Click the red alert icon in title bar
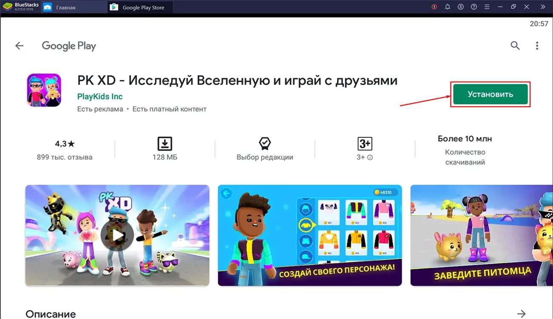Screen dimensions: 553x319 pos(434,7)
